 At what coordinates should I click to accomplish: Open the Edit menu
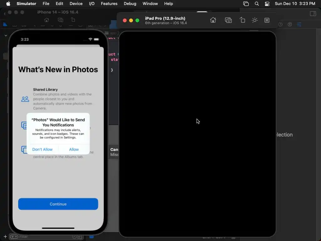pos(59,4)
